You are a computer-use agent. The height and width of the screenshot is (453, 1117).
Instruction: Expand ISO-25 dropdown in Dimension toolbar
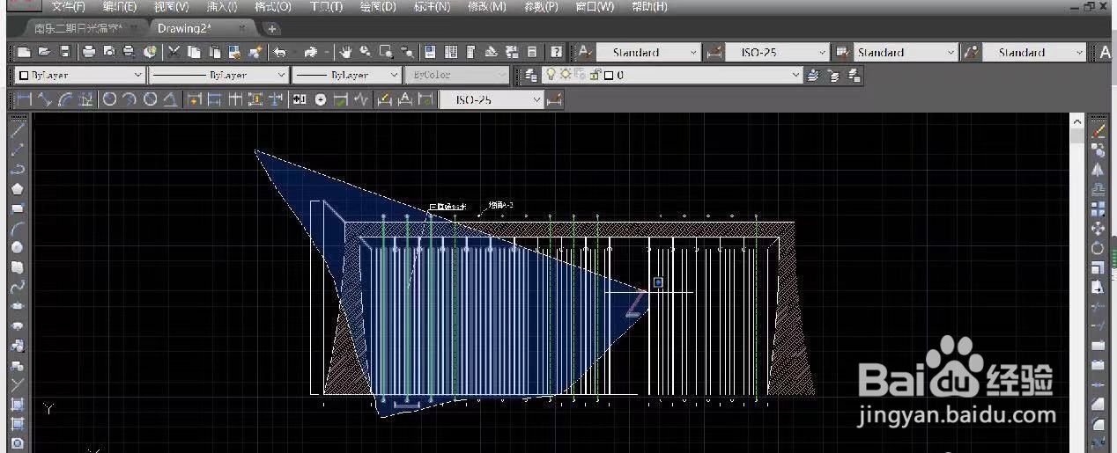point(492,99)
